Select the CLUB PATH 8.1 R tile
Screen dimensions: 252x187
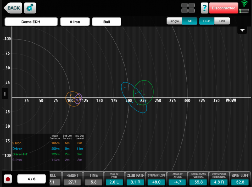pyautogui.click(x=135, y=179)
